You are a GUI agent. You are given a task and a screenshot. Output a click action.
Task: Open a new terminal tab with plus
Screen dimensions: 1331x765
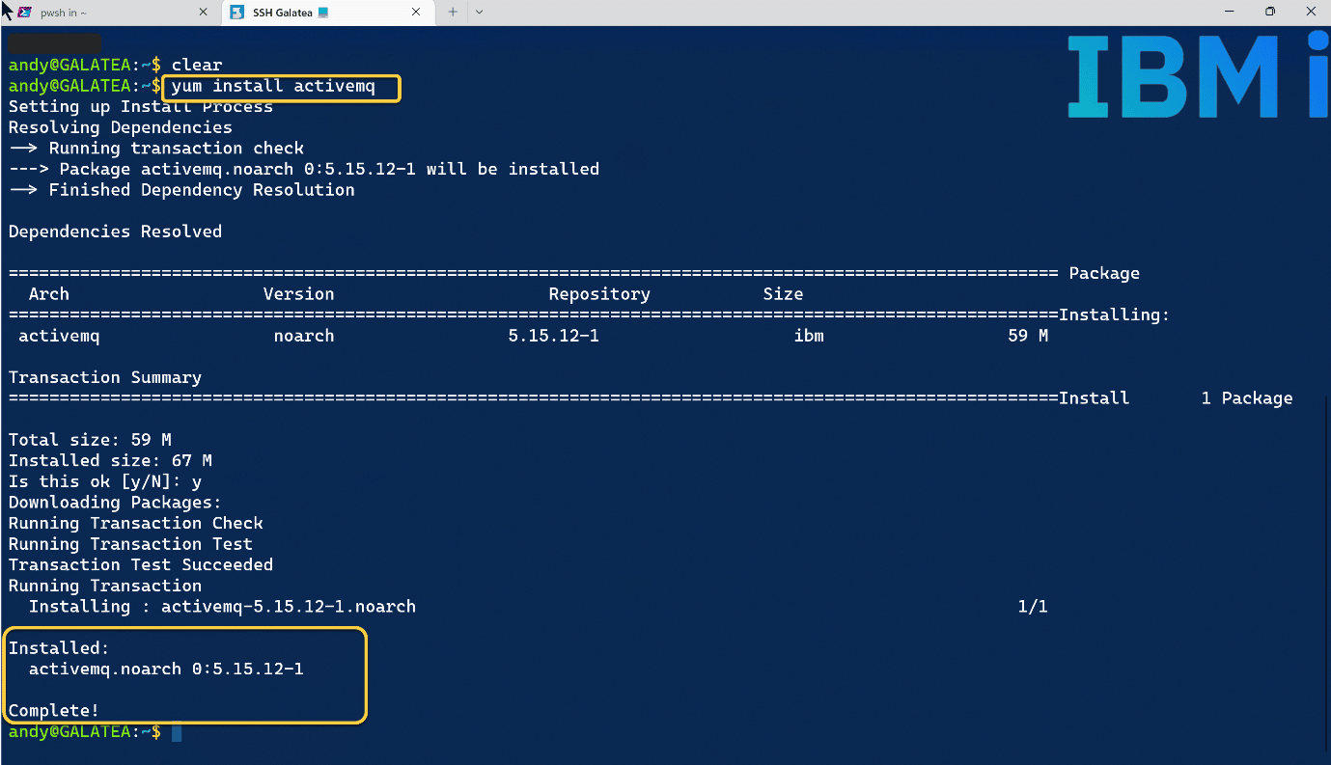tap(452, 13)
